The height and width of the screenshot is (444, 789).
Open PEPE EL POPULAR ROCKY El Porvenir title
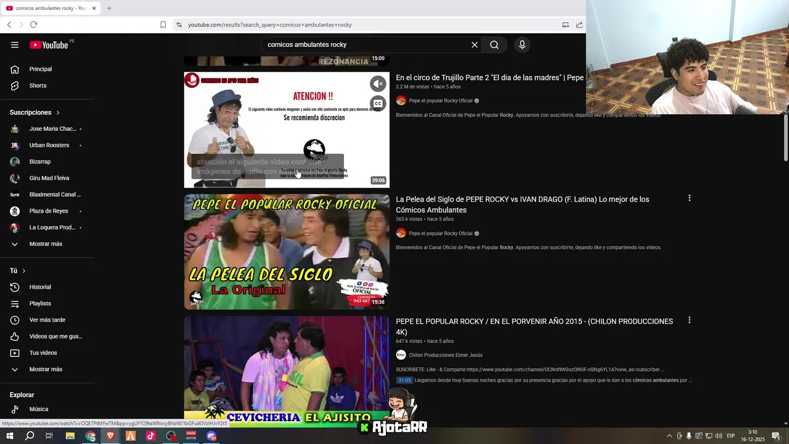534,327
